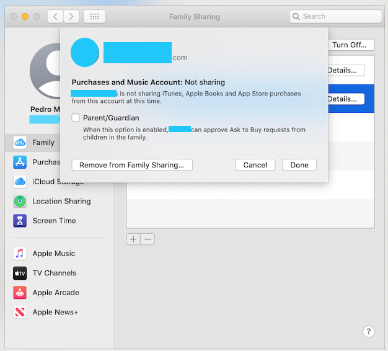The image size is (388, 351).
Task: Click the grey profile picture silhouette
Action: tap(45, 71)
